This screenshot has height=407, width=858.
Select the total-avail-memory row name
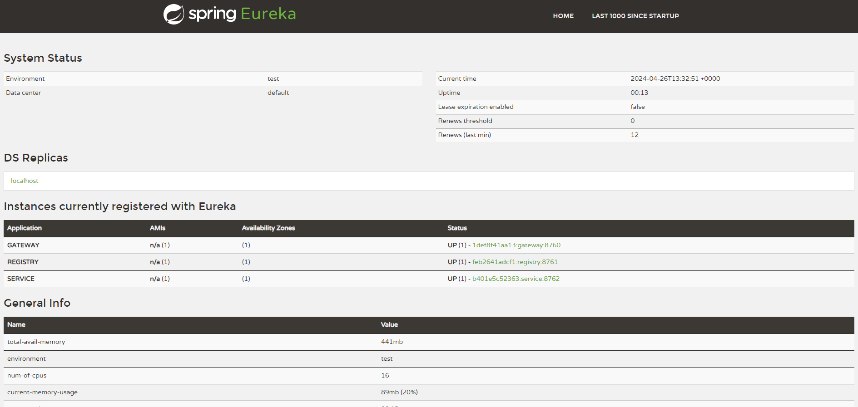[x=36, y=342]
